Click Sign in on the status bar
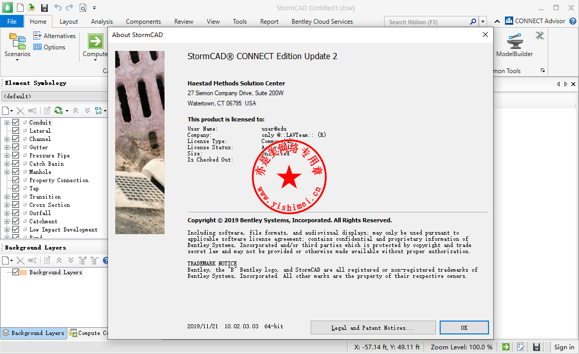Viewport: 579px width, 354px height. pyautogui.click(x=564, y=347)
